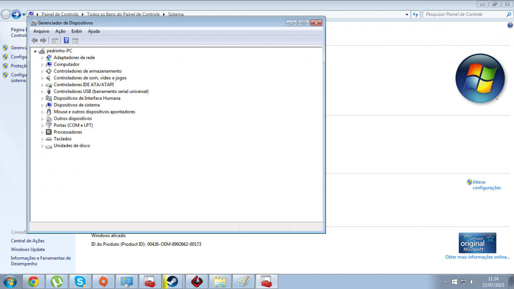Open the Ação menu
This screenshot has width=514, height=289.
60,31
